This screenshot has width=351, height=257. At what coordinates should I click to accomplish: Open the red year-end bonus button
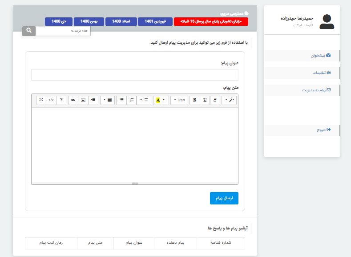(x=211, y=21)
